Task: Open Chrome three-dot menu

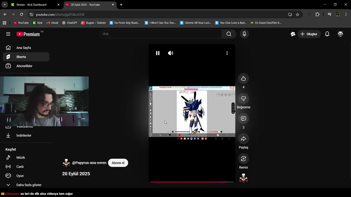Action: 346,15
